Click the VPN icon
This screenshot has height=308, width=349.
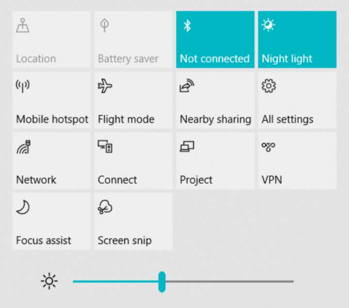(269, 147)
